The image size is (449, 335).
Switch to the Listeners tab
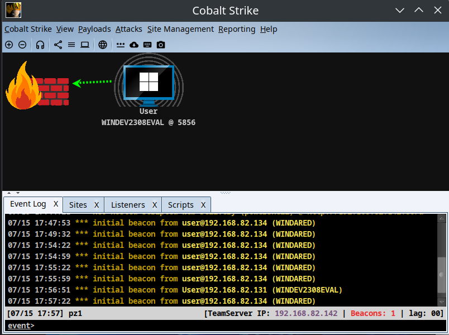128,205
